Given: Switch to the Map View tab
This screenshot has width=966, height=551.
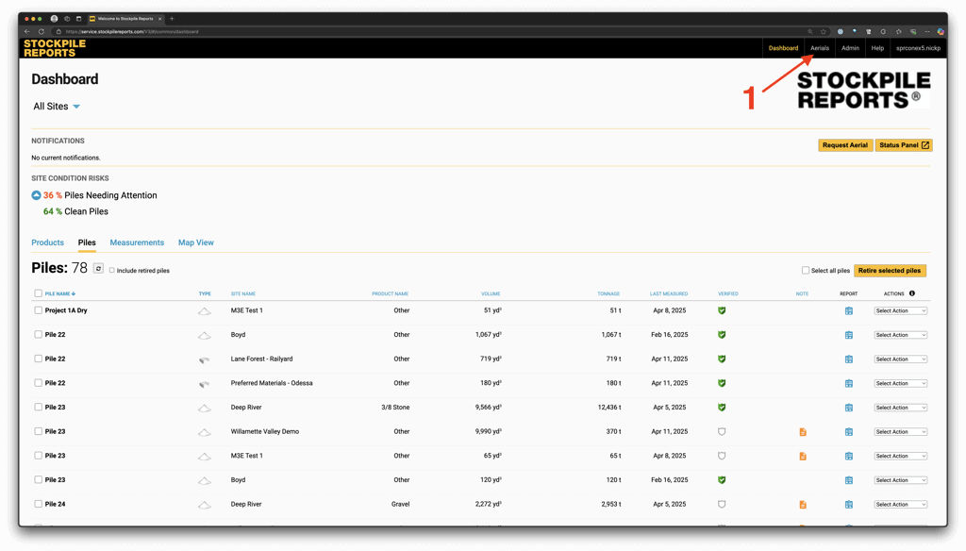Looking at the screenshot, I should point(196,242).
